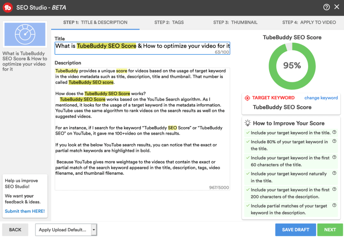The width and height of the screenshot is (344, 238).
Task: Open help for 'Include your target keyword in the title'
Action: click(x=334, y=132)
